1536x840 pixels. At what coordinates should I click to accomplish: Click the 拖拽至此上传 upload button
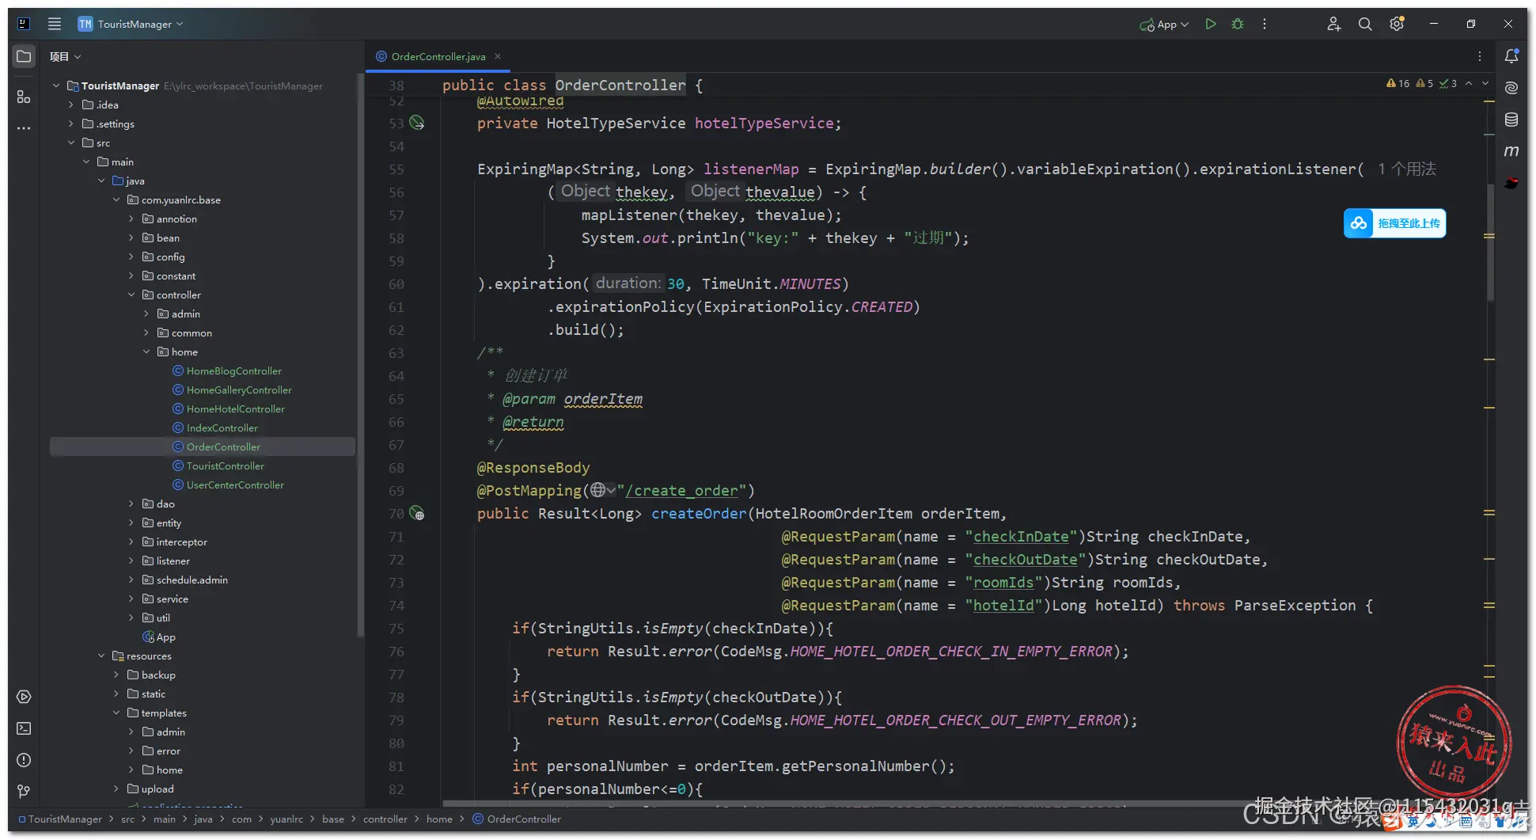point(1394,223)
